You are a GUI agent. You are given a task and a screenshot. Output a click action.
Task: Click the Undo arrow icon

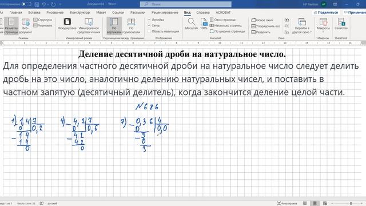point(43,4)
